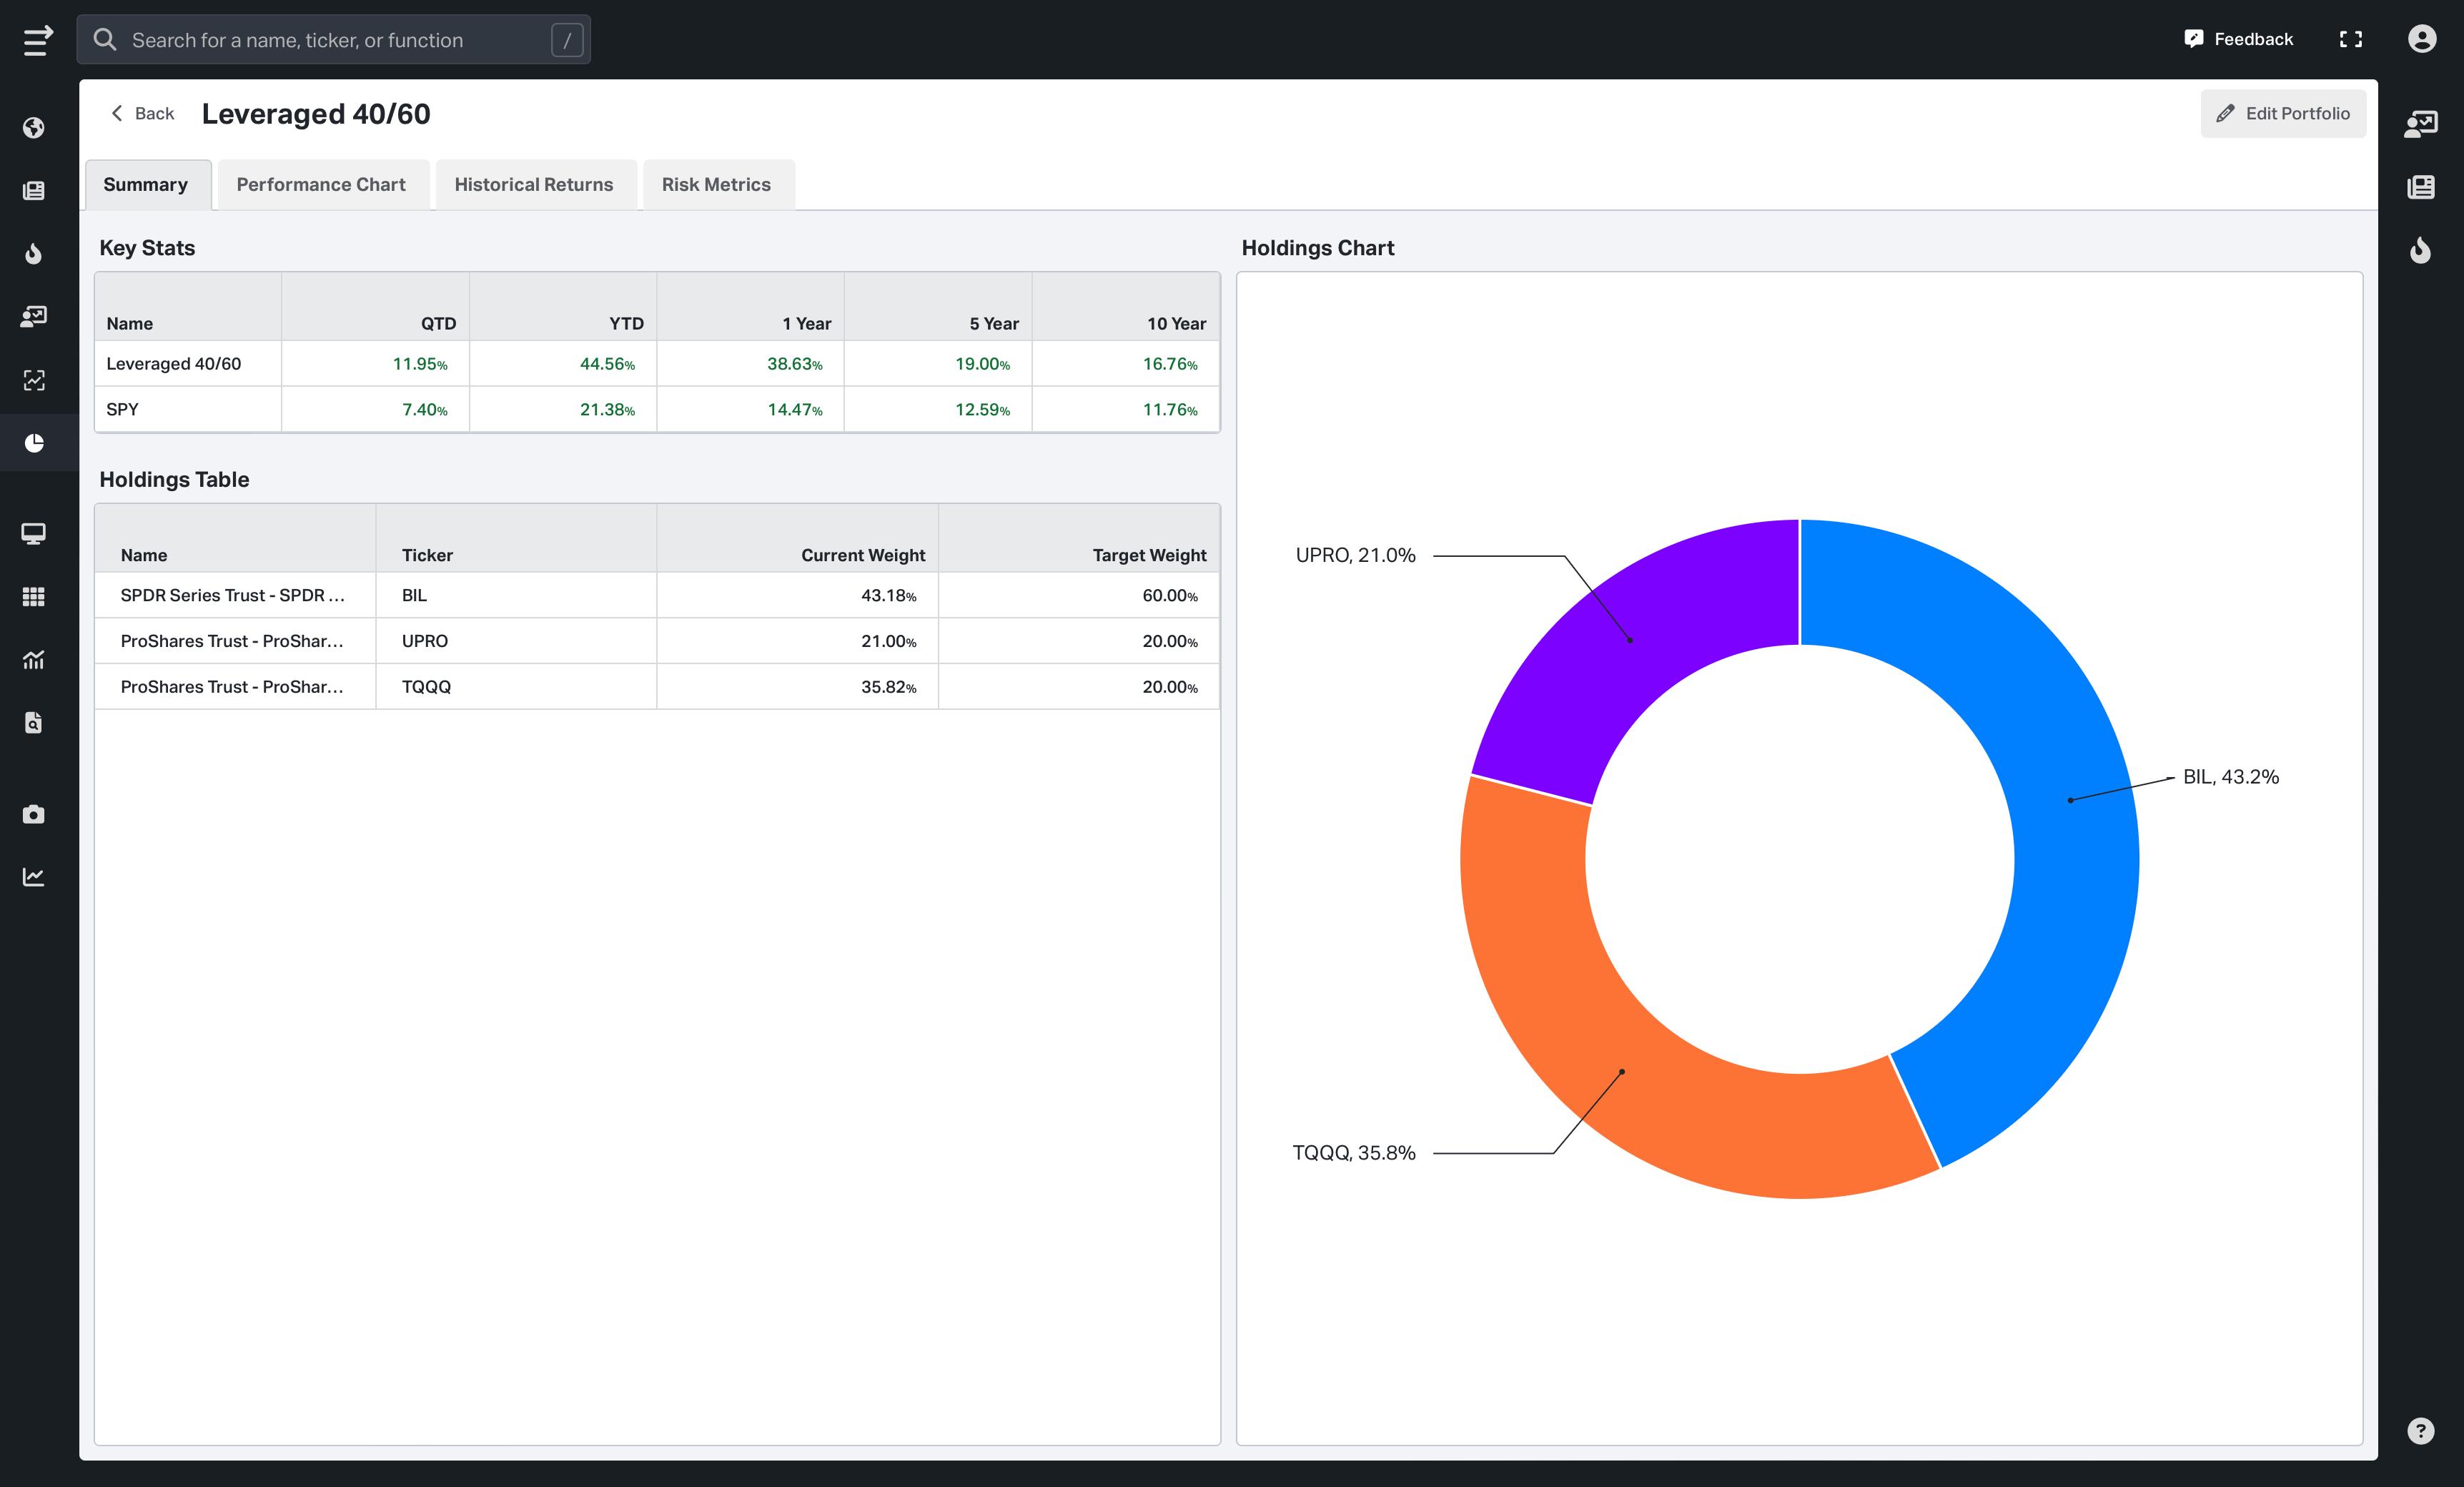Click the 'Leveraged 40/60' page title

pos(316,114)
